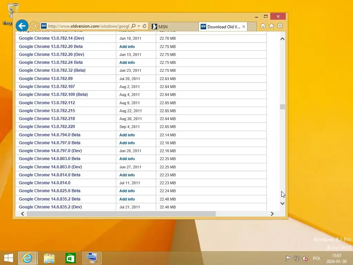The width and height of the screenshot is (353, 265).
Task: Open Google Chrome 13.0.782.20 (Dev) link
Action: point(51,55)
